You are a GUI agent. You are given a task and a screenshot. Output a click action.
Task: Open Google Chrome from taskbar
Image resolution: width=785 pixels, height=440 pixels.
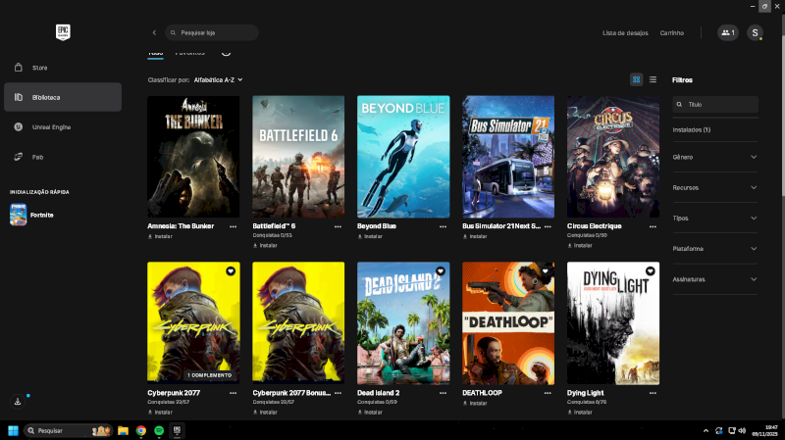(141, 430)
